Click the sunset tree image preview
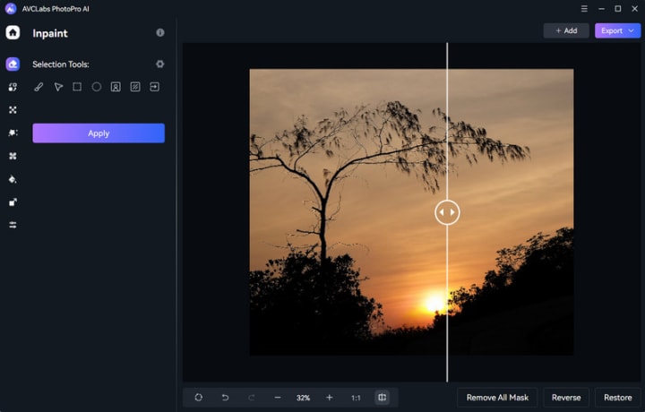 (x=411, y=211)
